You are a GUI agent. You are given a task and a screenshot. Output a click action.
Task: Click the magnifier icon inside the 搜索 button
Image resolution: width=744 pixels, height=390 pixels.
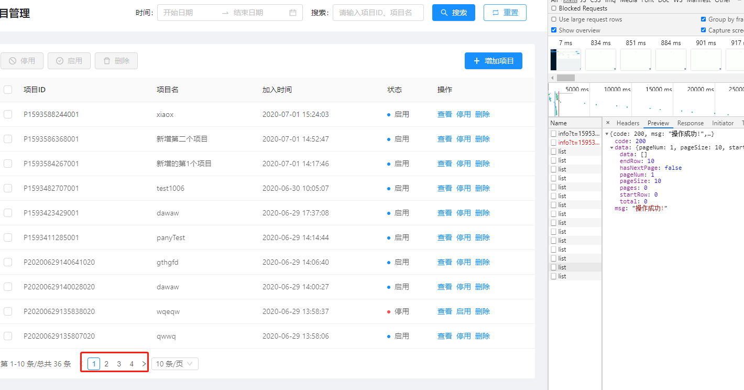tap(445, 13)
